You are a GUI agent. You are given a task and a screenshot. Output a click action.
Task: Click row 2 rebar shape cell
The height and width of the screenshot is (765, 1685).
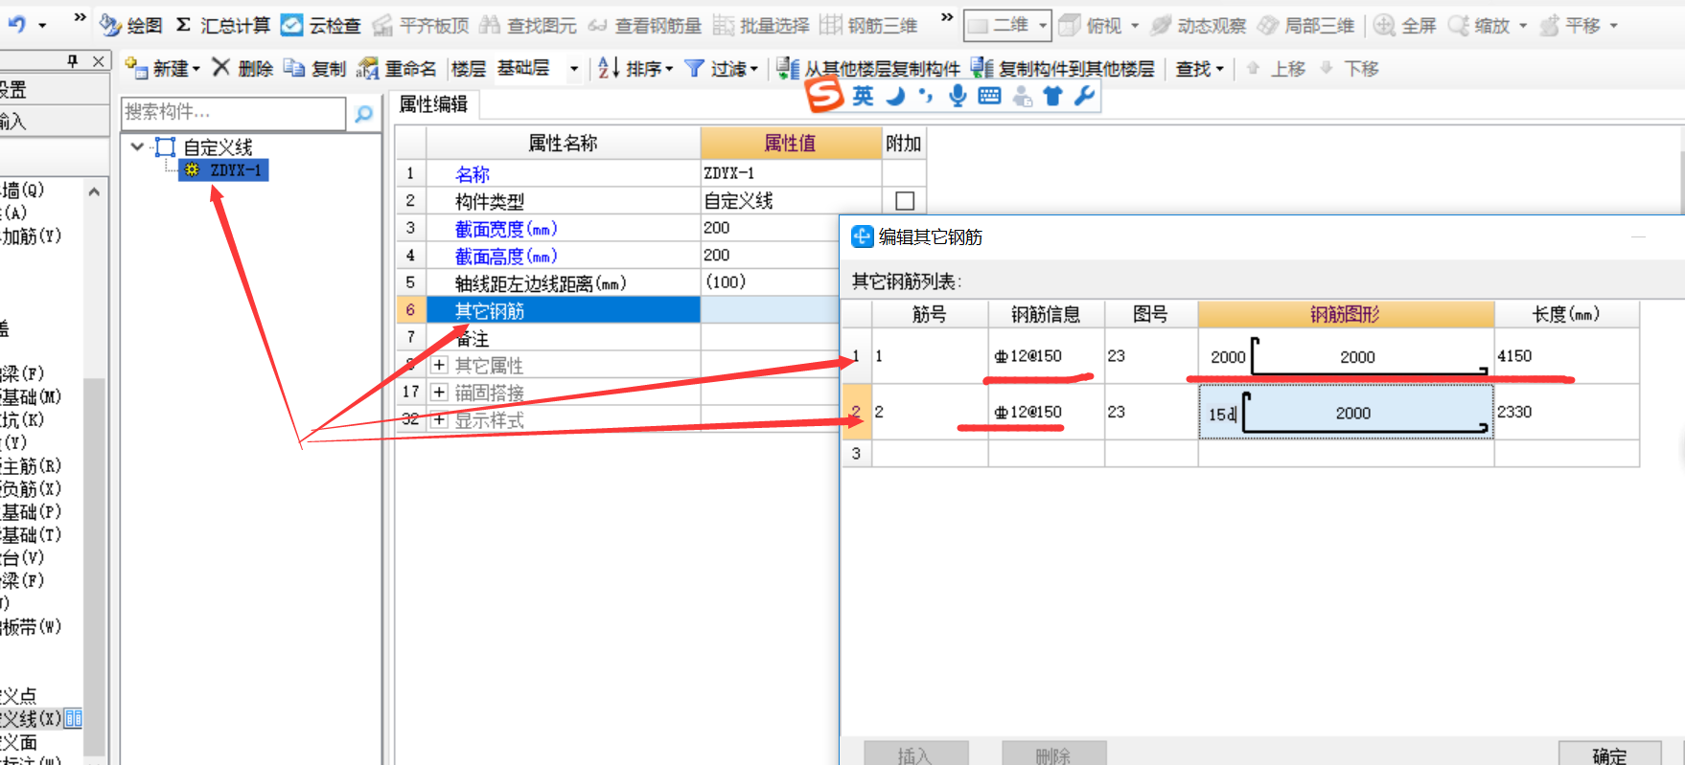pos(1346,413)
